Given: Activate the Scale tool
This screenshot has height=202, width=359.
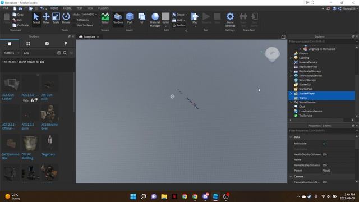Looking at the screenshot, I should tap(56, 19).
